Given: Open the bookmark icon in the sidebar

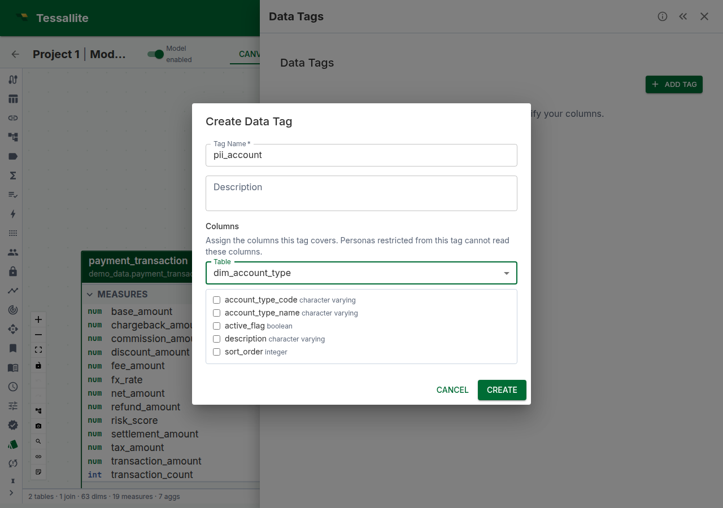Looking at the screenshot, I should pos(13,348).
